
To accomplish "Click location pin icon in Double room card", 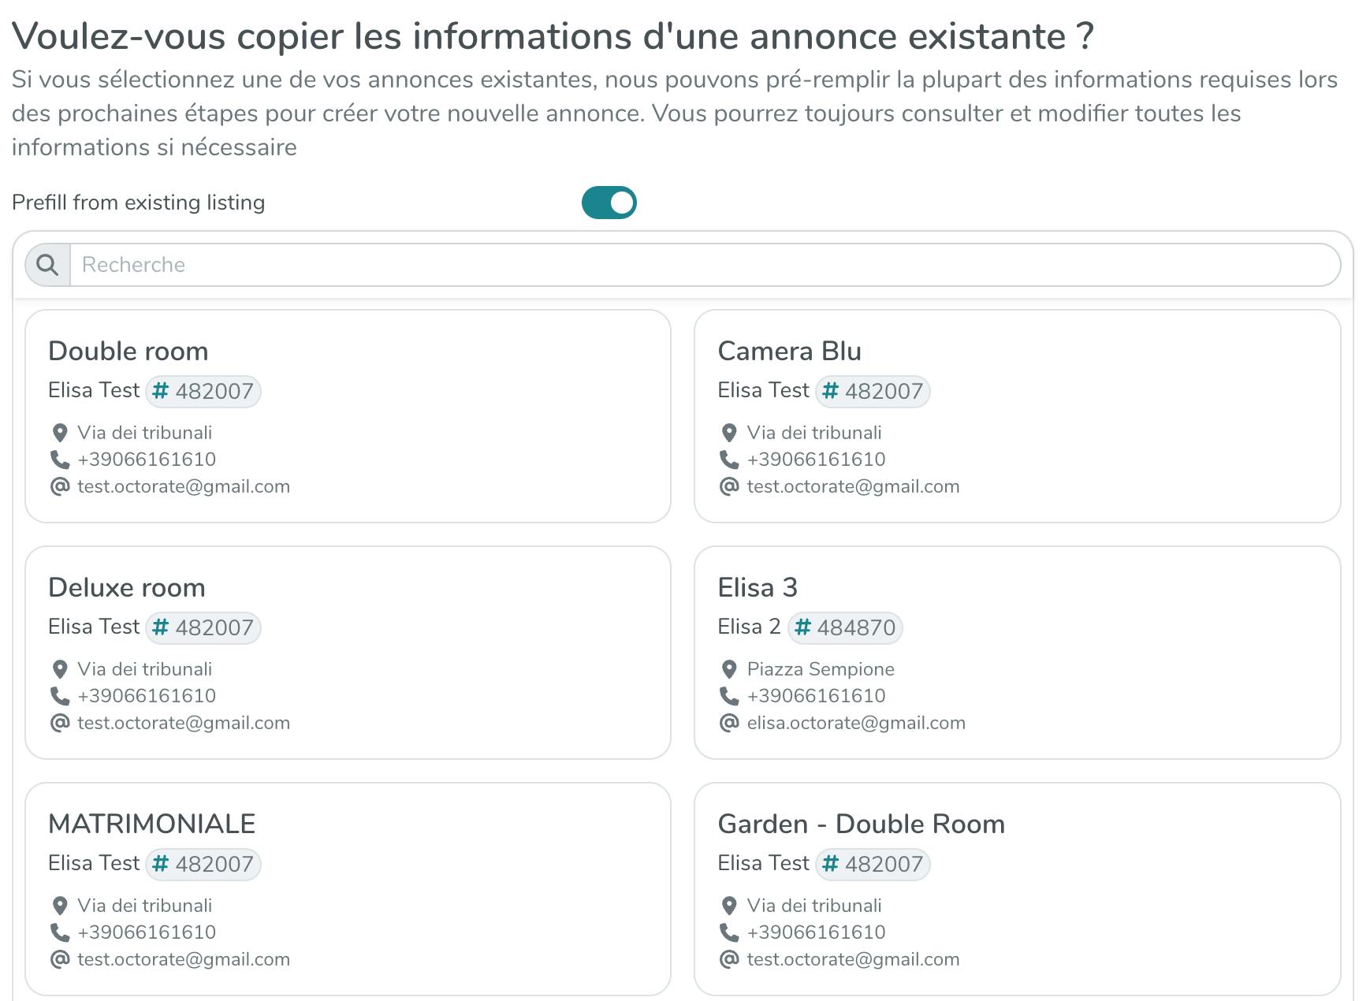I will (x=60, y=433).
